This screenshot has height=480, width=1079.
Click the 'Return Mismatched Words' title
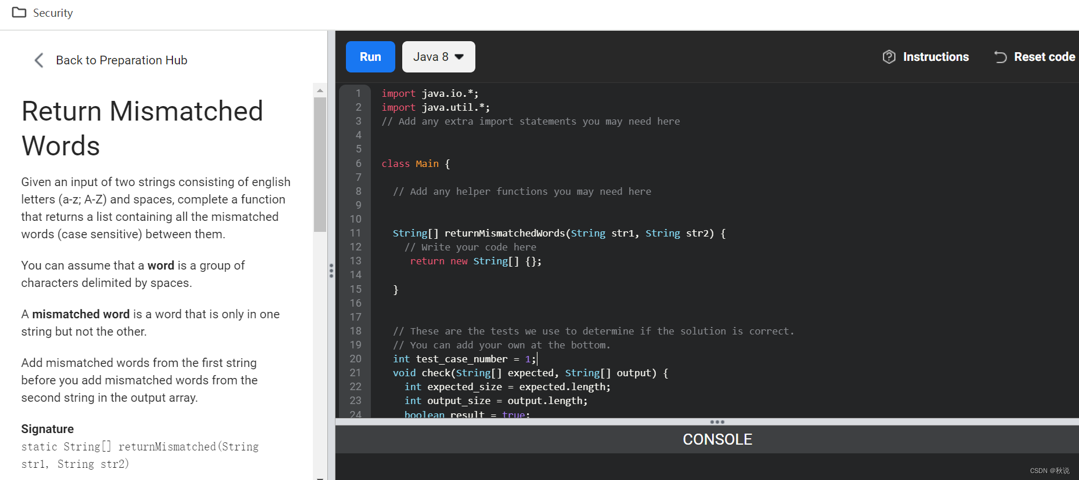point(142,128)
